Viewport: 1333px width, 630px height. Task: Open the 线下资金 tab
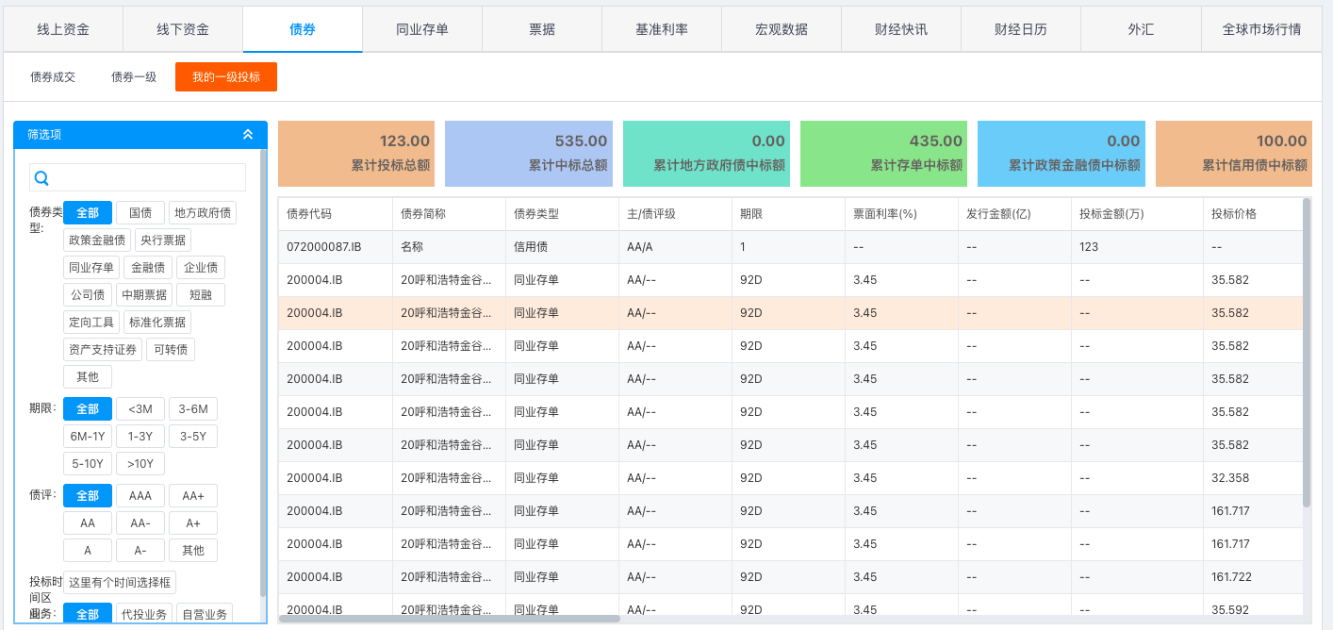[x=183, y=29]
